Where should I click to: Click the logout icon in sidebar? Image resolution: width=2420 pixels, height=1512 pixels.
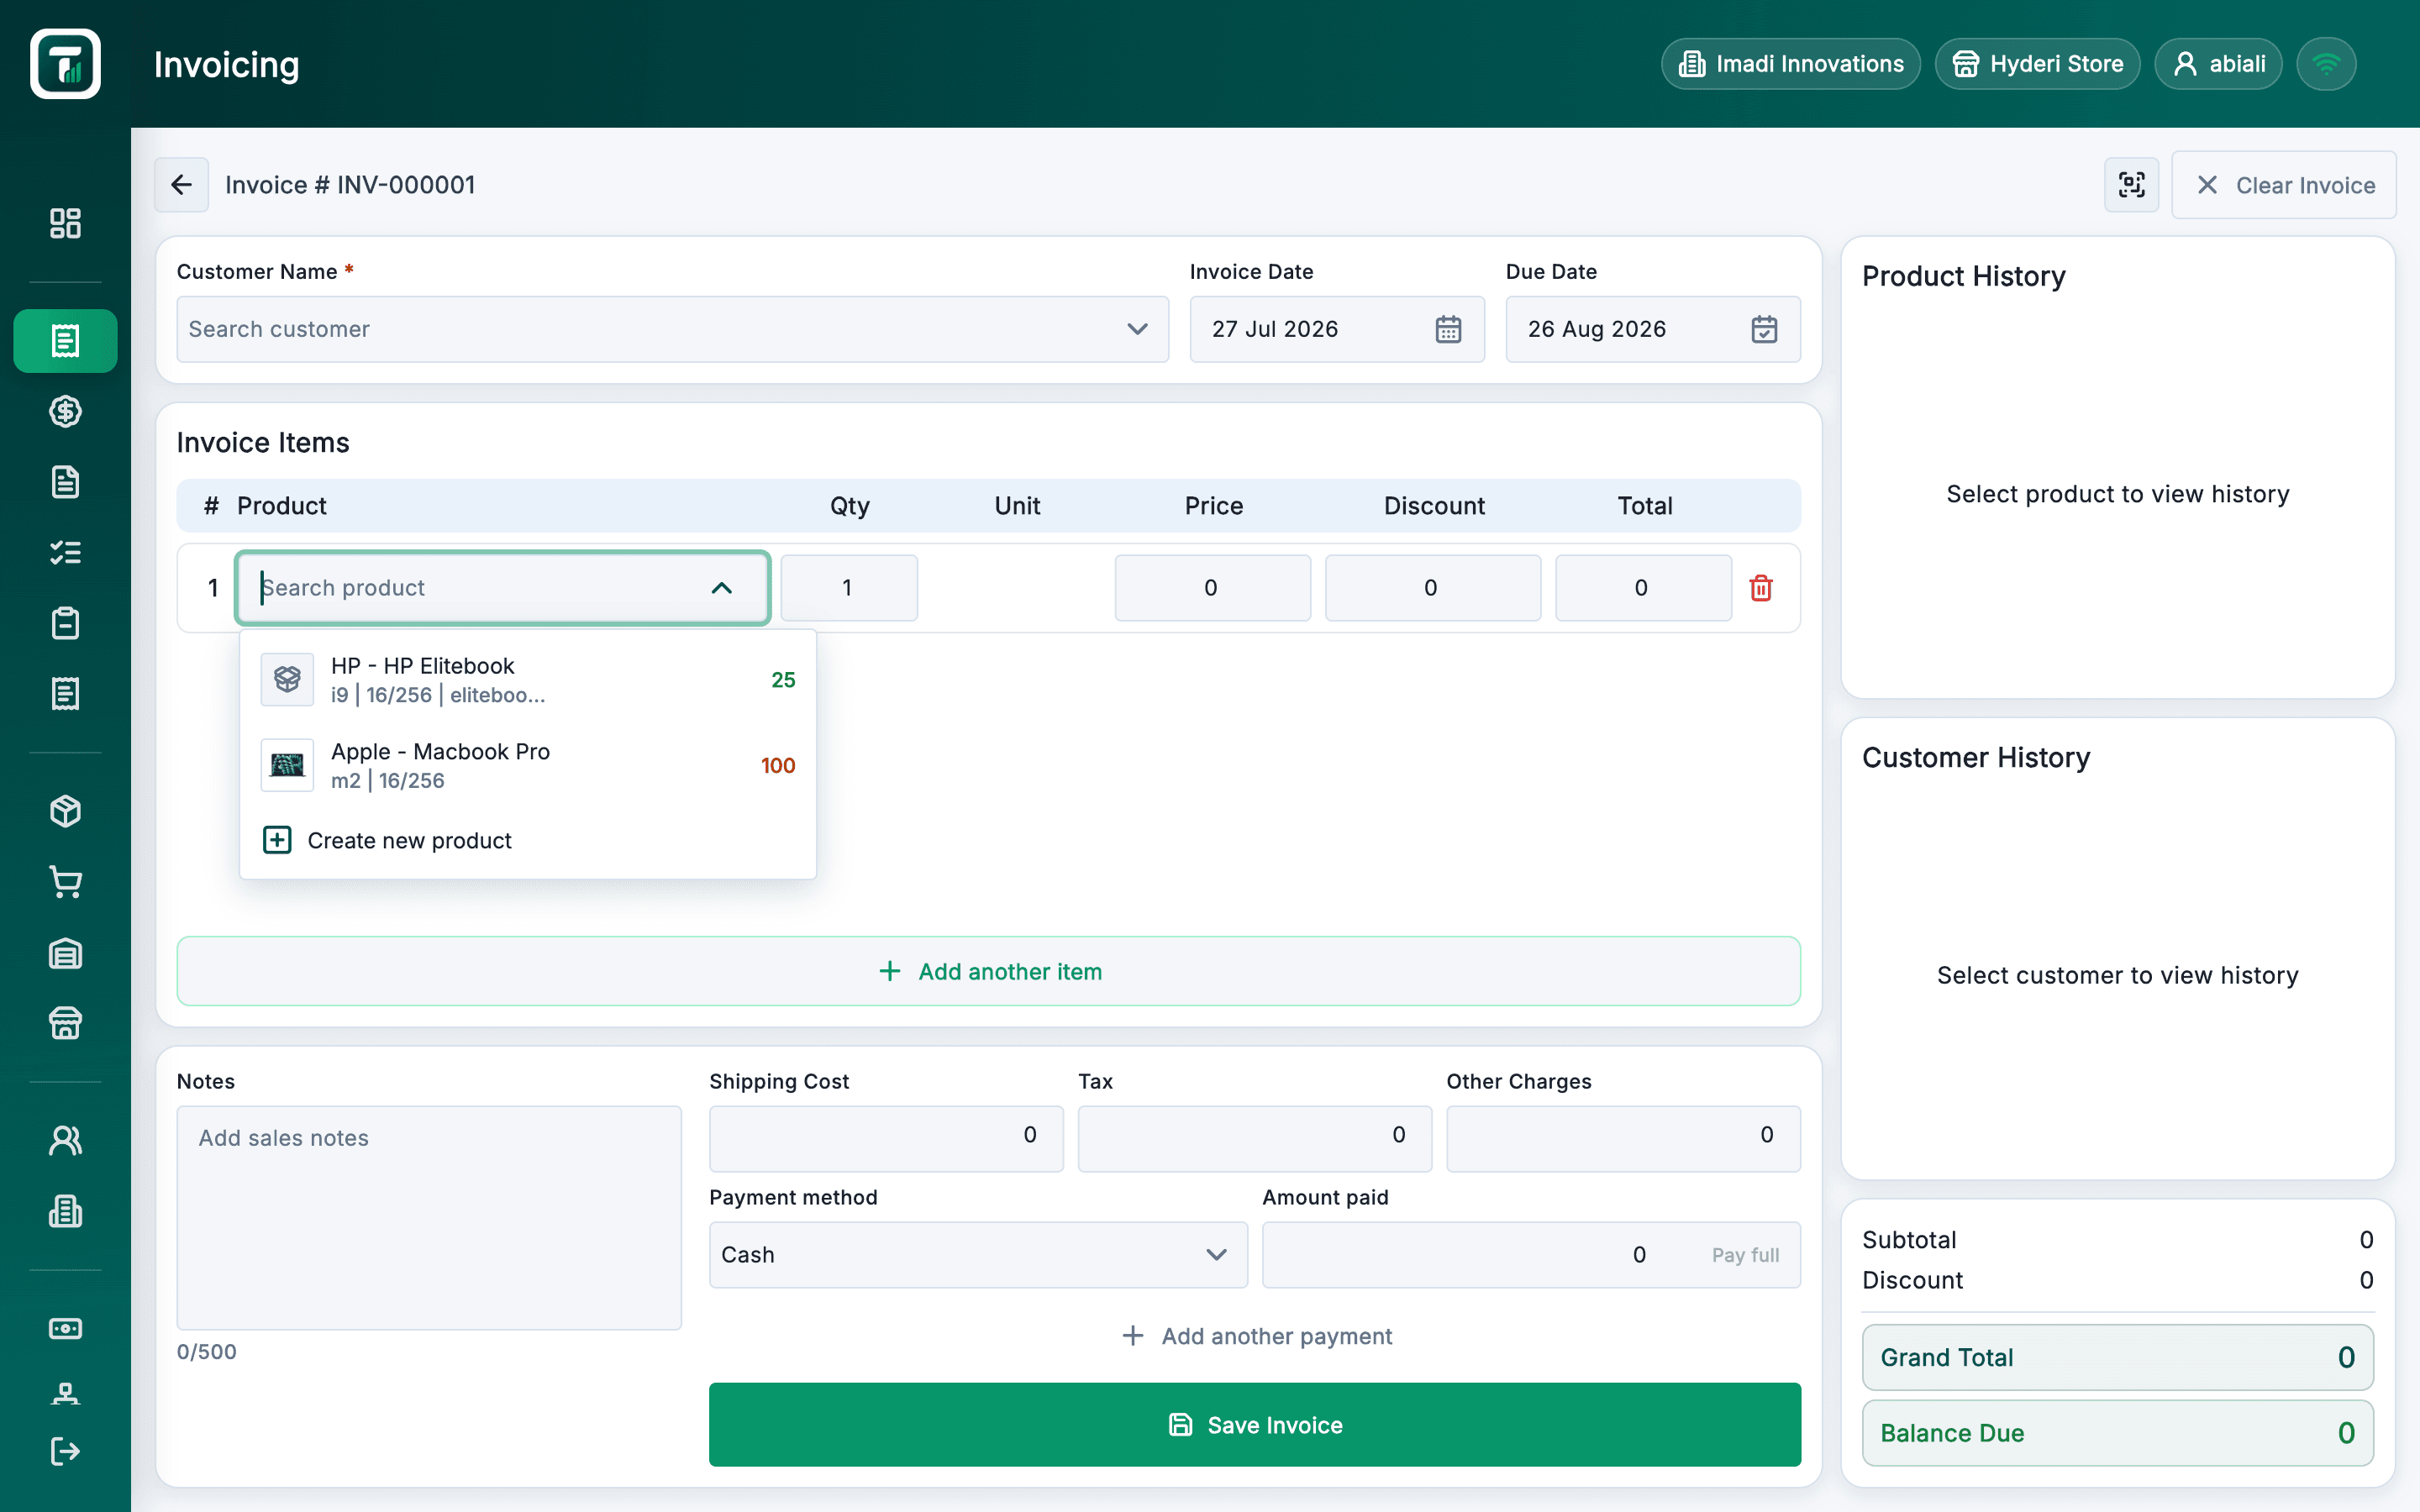point(65,1451)
